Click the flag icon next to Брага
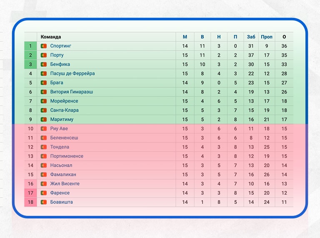 coord(44,83)
